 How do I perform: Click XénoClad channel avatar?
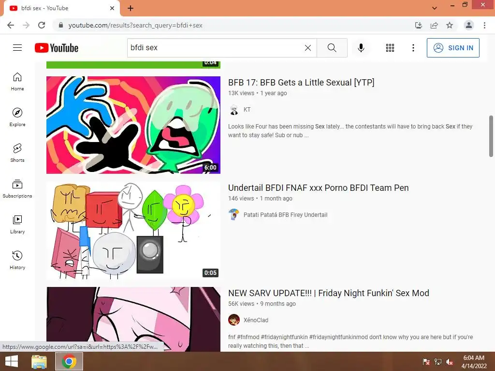[x=234, y=320]
